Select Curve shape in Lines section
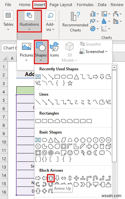 tap(95, 102)
